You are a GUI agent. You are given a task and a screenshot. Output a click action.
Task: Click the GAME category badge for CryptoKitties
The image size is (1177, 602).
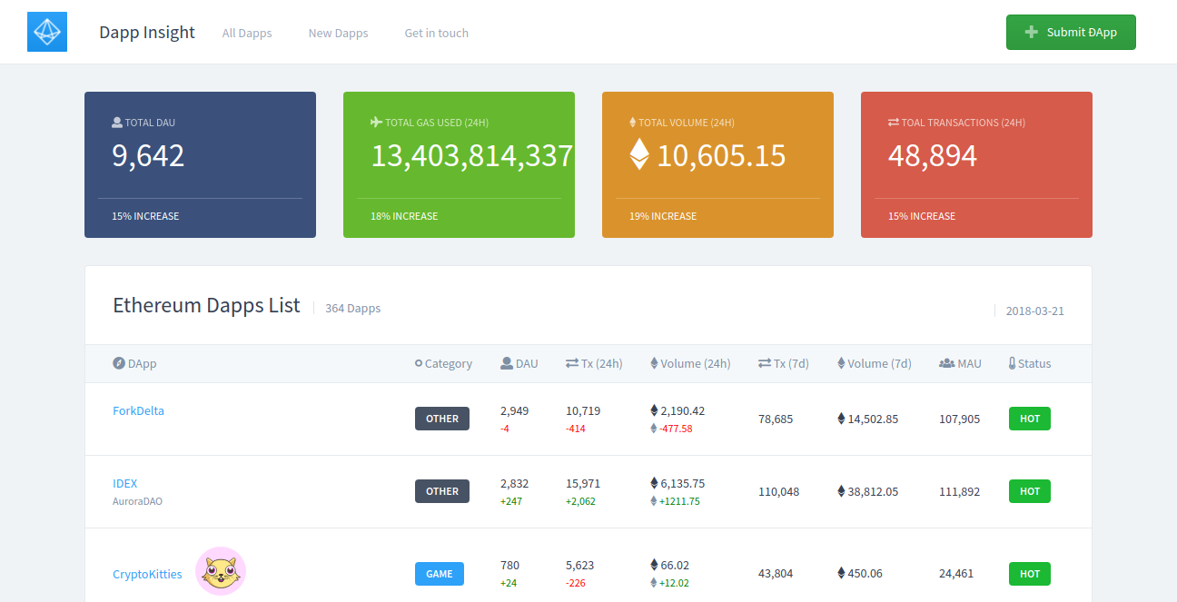(x=440, y=574)
